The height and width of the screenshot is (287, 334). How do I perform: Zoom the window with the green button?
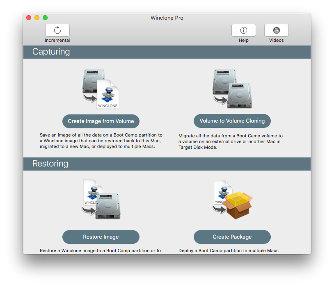[x=45, y=18]
